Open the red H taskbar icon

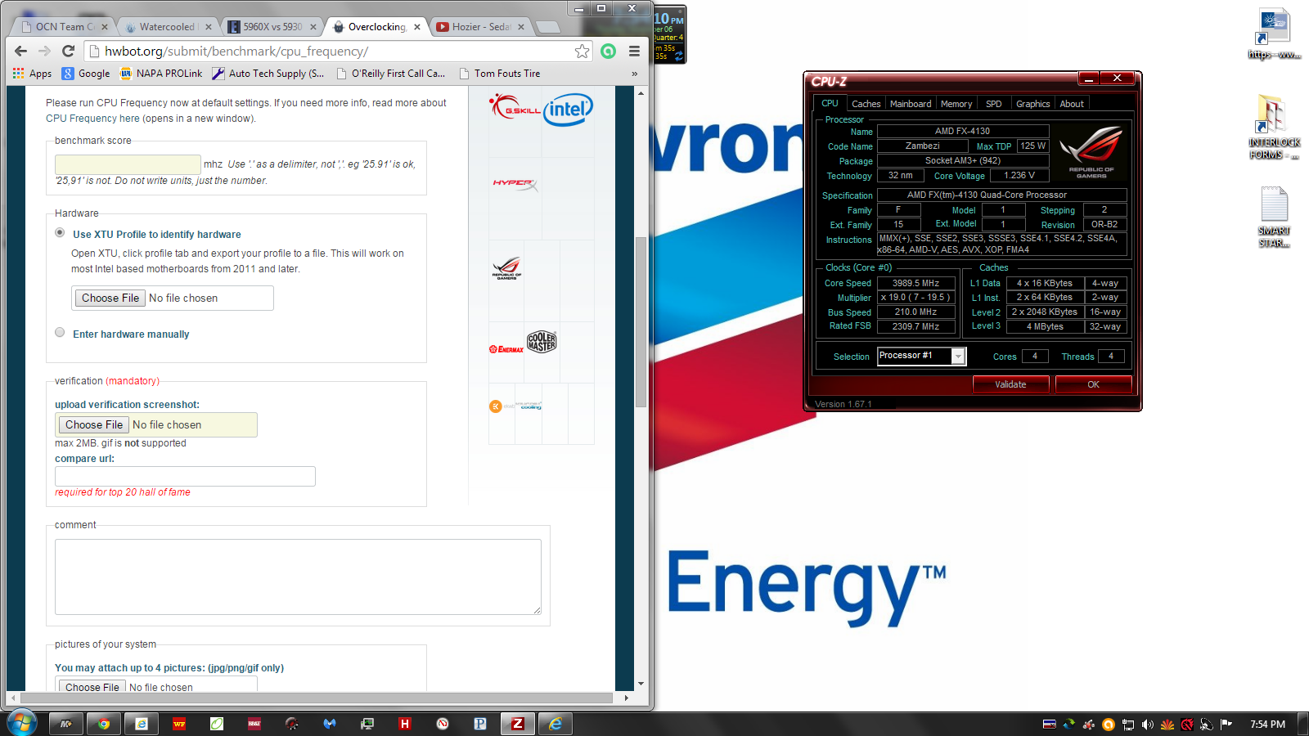pyautogui.click(x=405, y=724)
